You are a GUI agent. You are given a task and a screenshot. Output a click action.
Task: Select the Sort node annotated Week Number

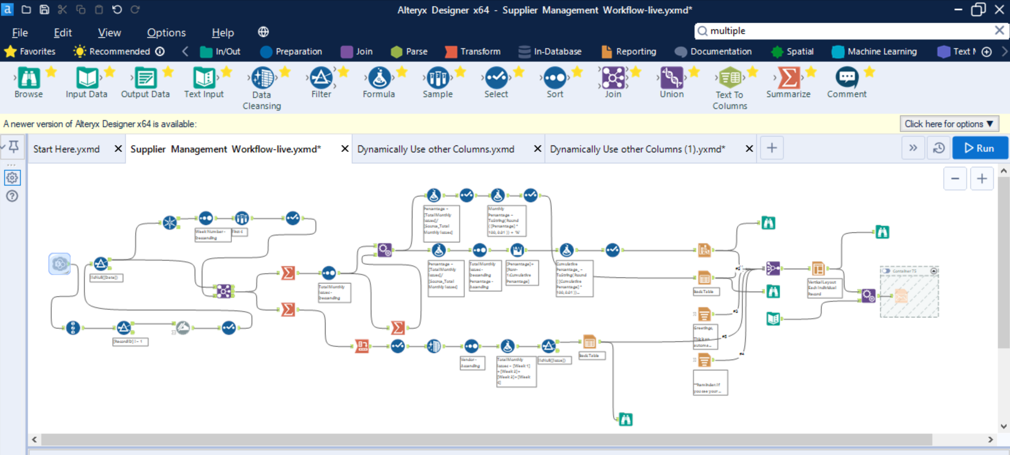point(206,218)
